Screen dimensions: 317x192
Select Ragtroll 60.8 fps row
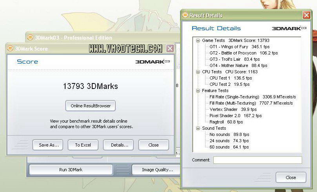[x=226, y=122]
